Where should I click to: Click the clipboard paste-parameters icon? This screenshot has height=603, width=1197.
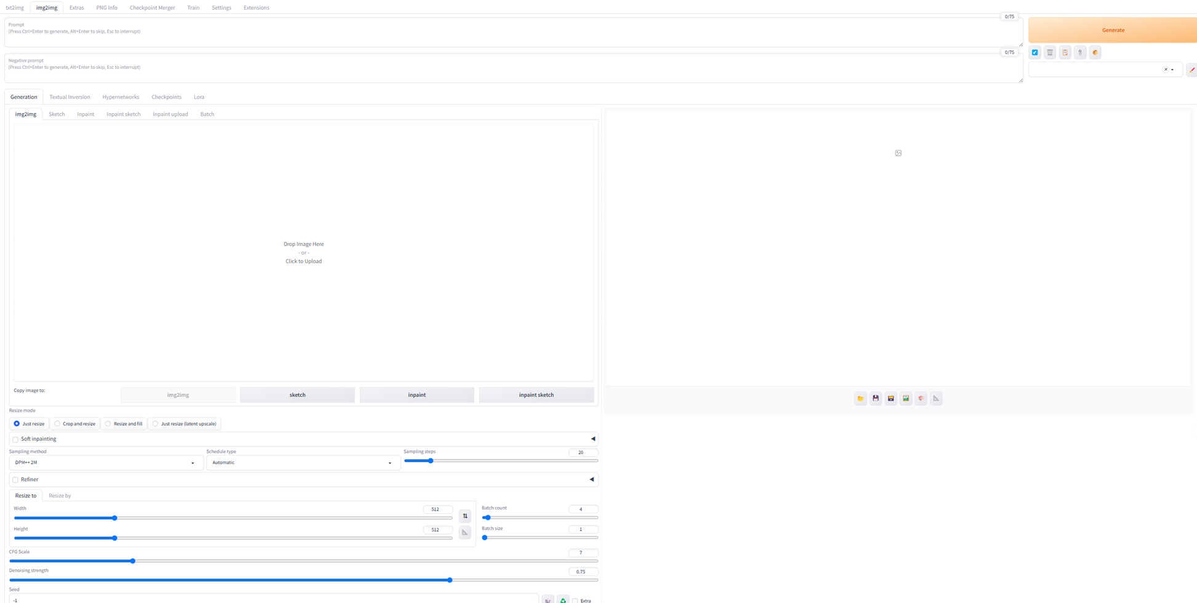pyautogui.click(x=1065, y=53)
